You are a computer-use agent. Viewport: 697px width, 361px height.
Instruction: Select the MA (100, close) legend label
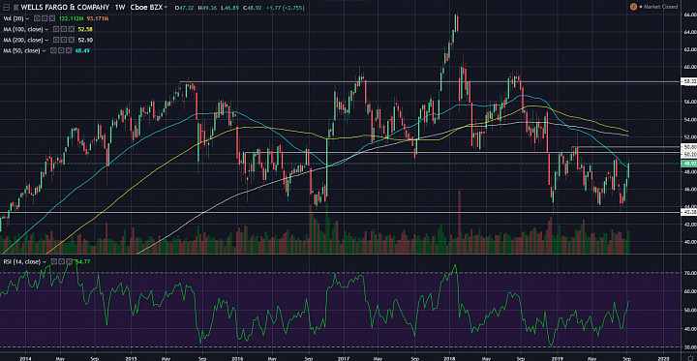tap(23, 29)
